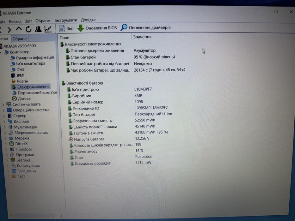This screenshot has width=295, height=221.
Task: Click Оновлення BIOS toolbar button
Action: tap(97, 28)
